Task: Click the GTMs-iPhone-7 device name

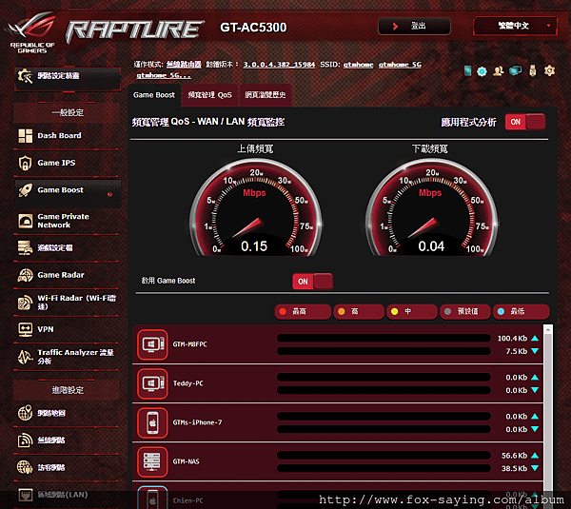Action: pos(197,422)
